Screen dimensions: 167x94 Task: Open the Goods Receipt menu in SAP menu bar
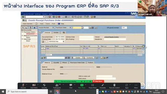coord(28,14)
